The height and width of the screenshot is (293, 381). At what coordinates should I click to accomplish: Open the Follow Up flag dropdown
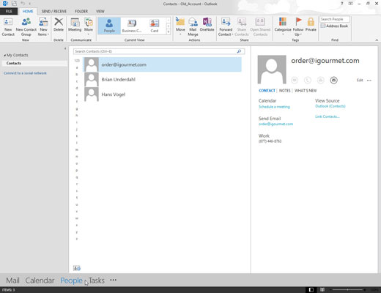pos(298,27)
